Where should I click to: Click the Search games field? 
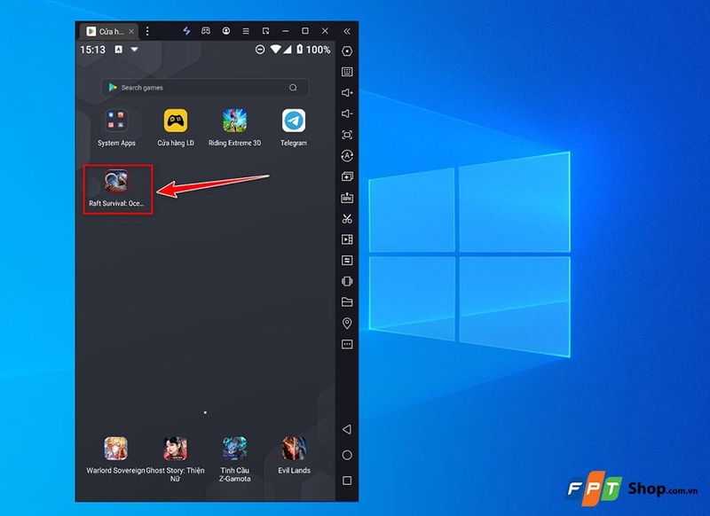[205, 87]
